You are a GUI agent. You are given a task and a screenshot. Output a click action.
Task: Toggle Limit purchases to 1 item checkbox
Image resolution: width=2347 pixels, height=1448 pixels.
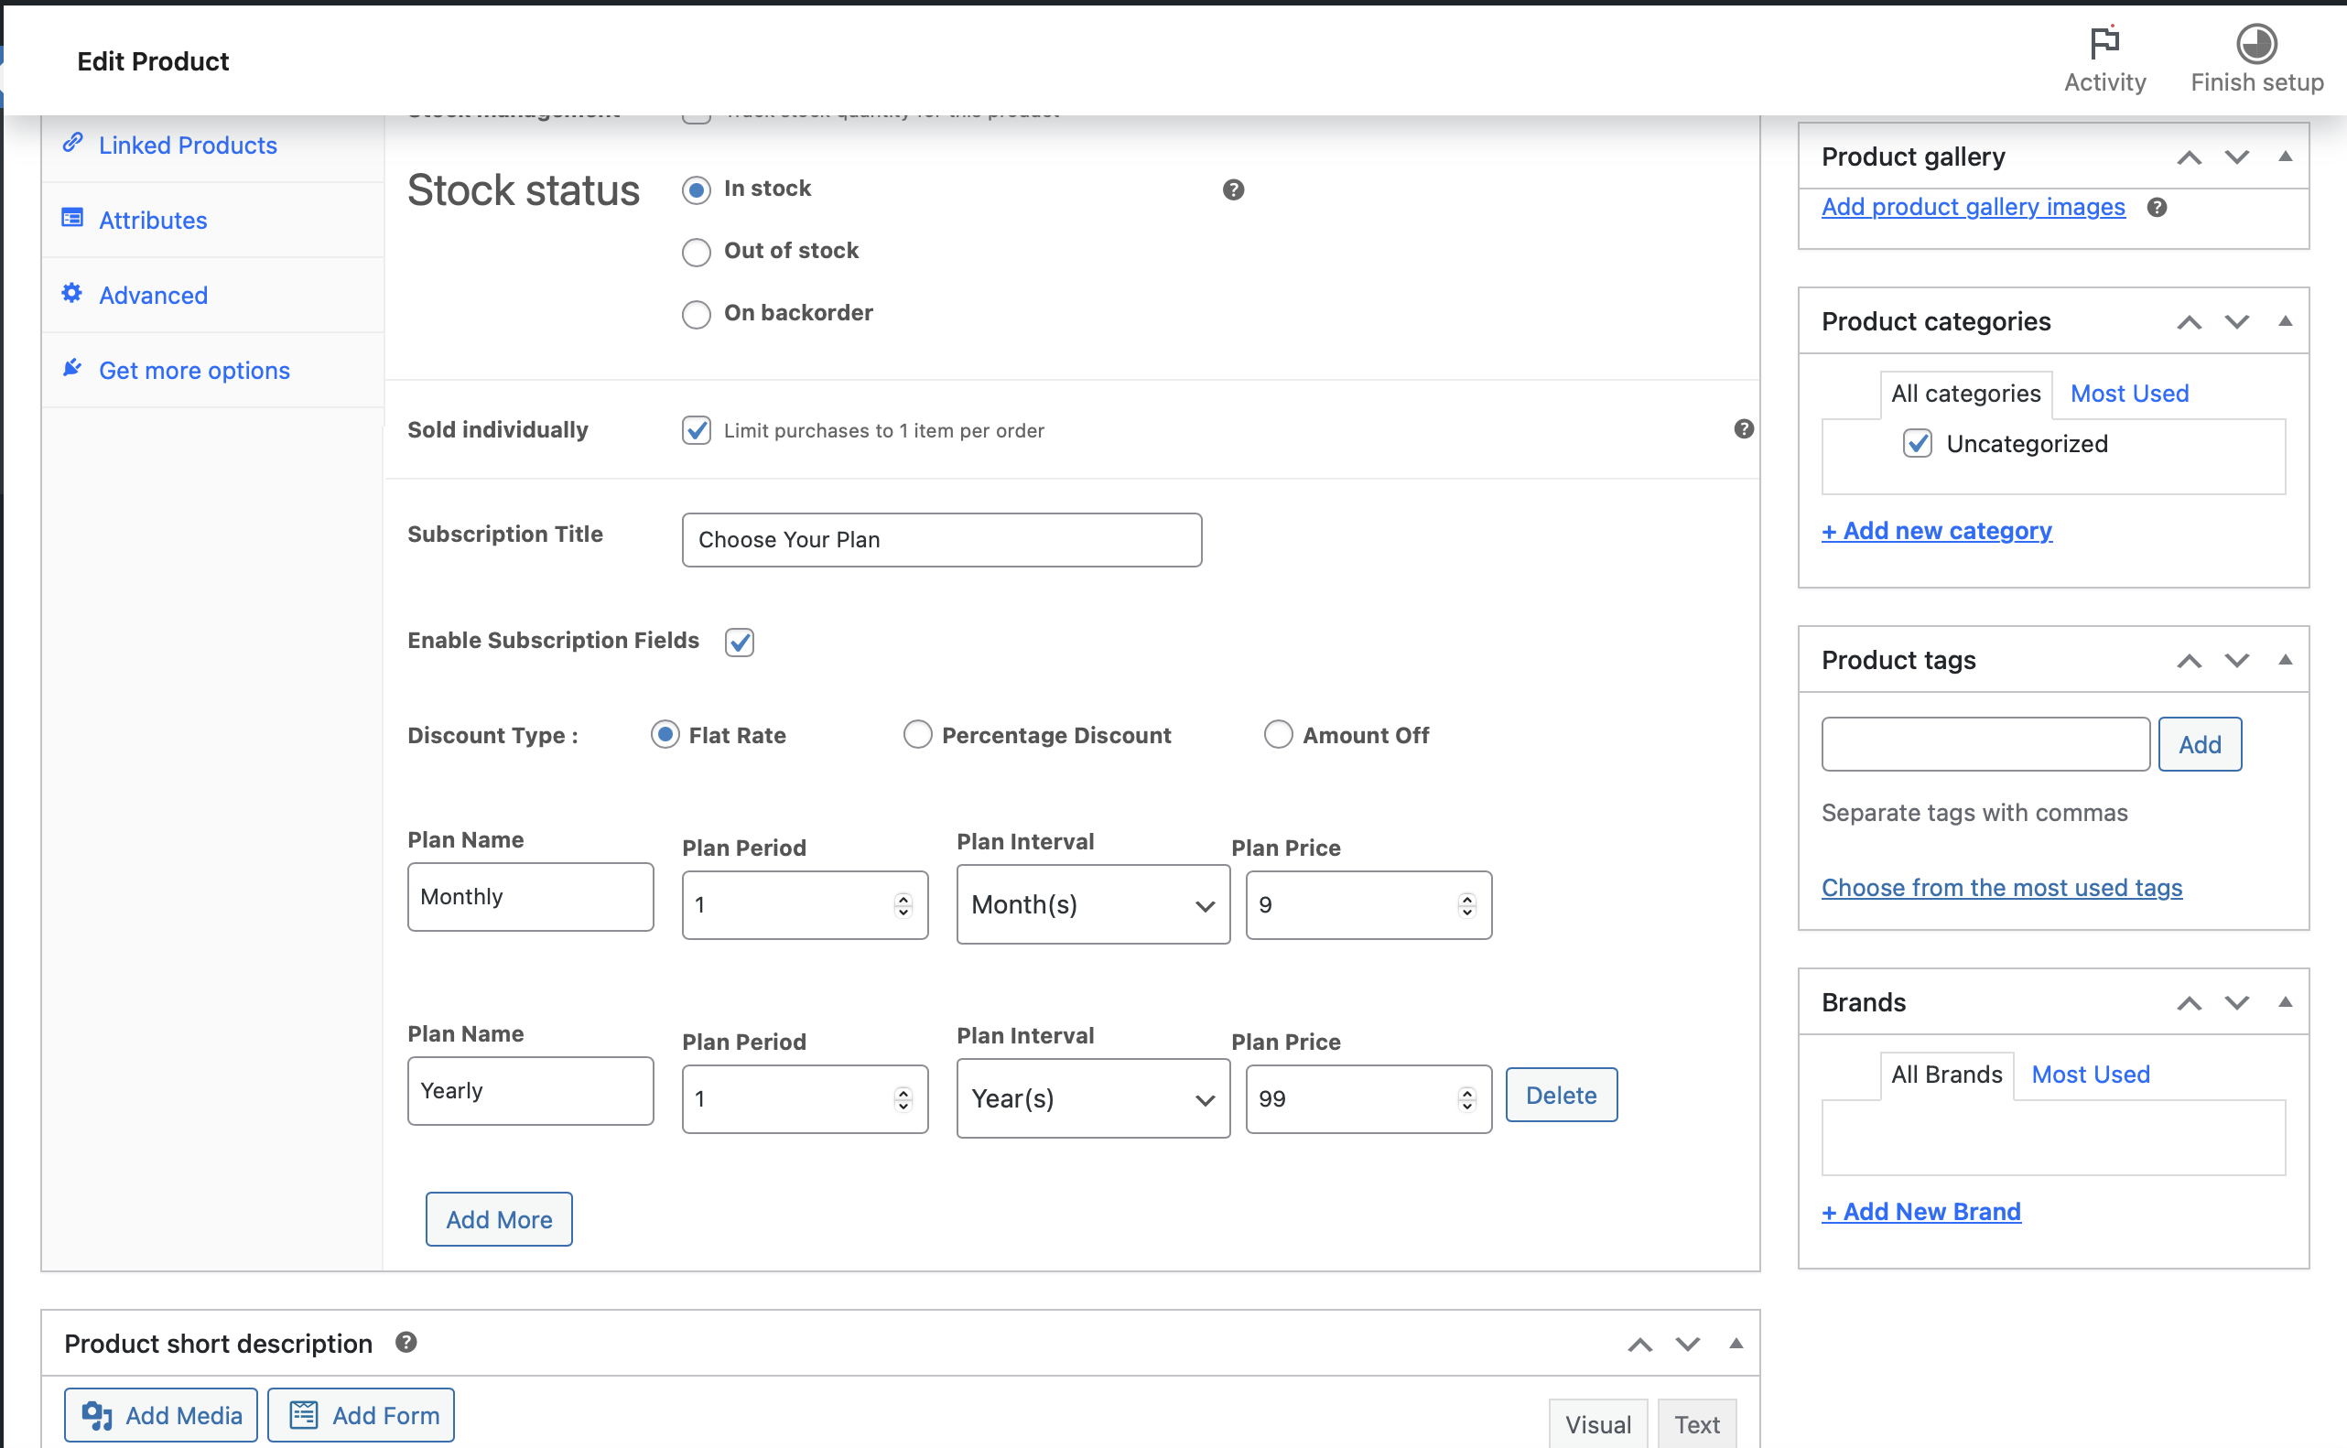(x=697, y=430)
